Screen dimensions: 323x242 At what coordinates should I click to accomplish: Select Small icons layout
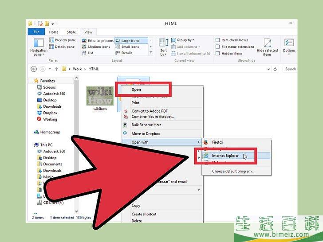point(127,47)
